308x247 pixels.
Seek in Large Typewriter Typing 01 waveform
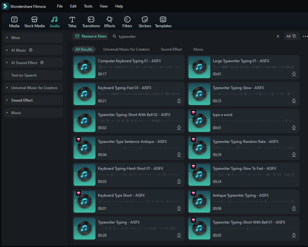[x=254, y=67]
